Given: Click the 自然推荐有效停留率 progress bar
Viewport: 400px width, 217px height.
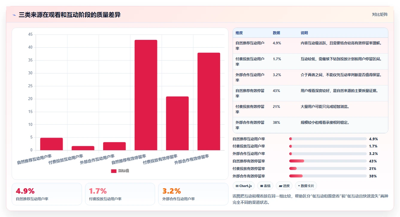Looking at the screenshot, I should click(x=328, y=161).
